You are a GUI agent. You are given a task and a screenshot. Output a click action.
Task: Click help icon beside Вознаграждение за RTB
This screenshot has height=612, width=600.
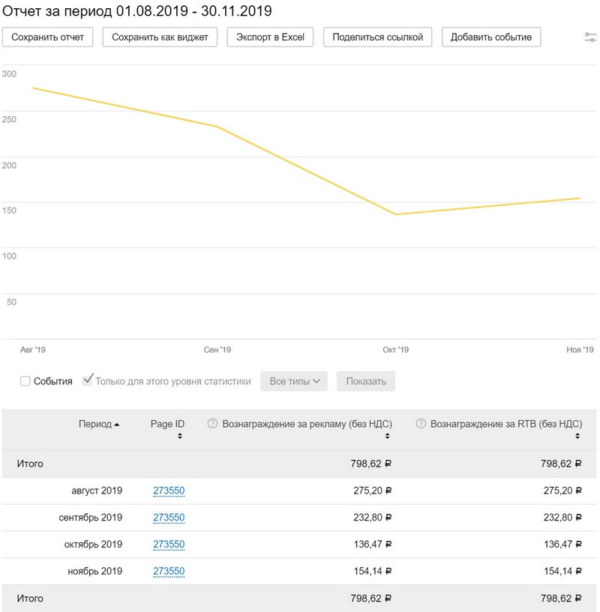(421, 423)
